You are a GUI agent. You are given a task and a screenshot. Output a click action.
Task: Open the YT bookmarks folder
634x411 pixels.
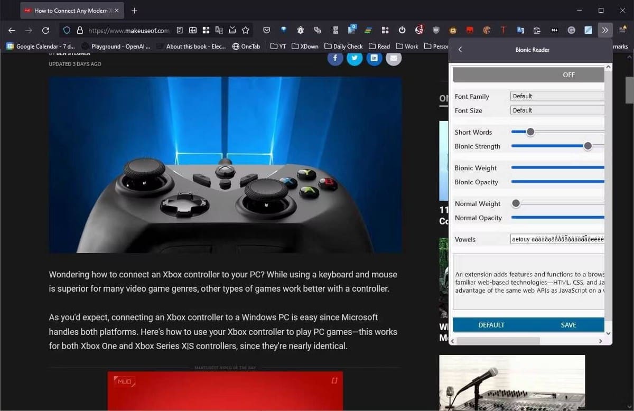pos(278,46)
